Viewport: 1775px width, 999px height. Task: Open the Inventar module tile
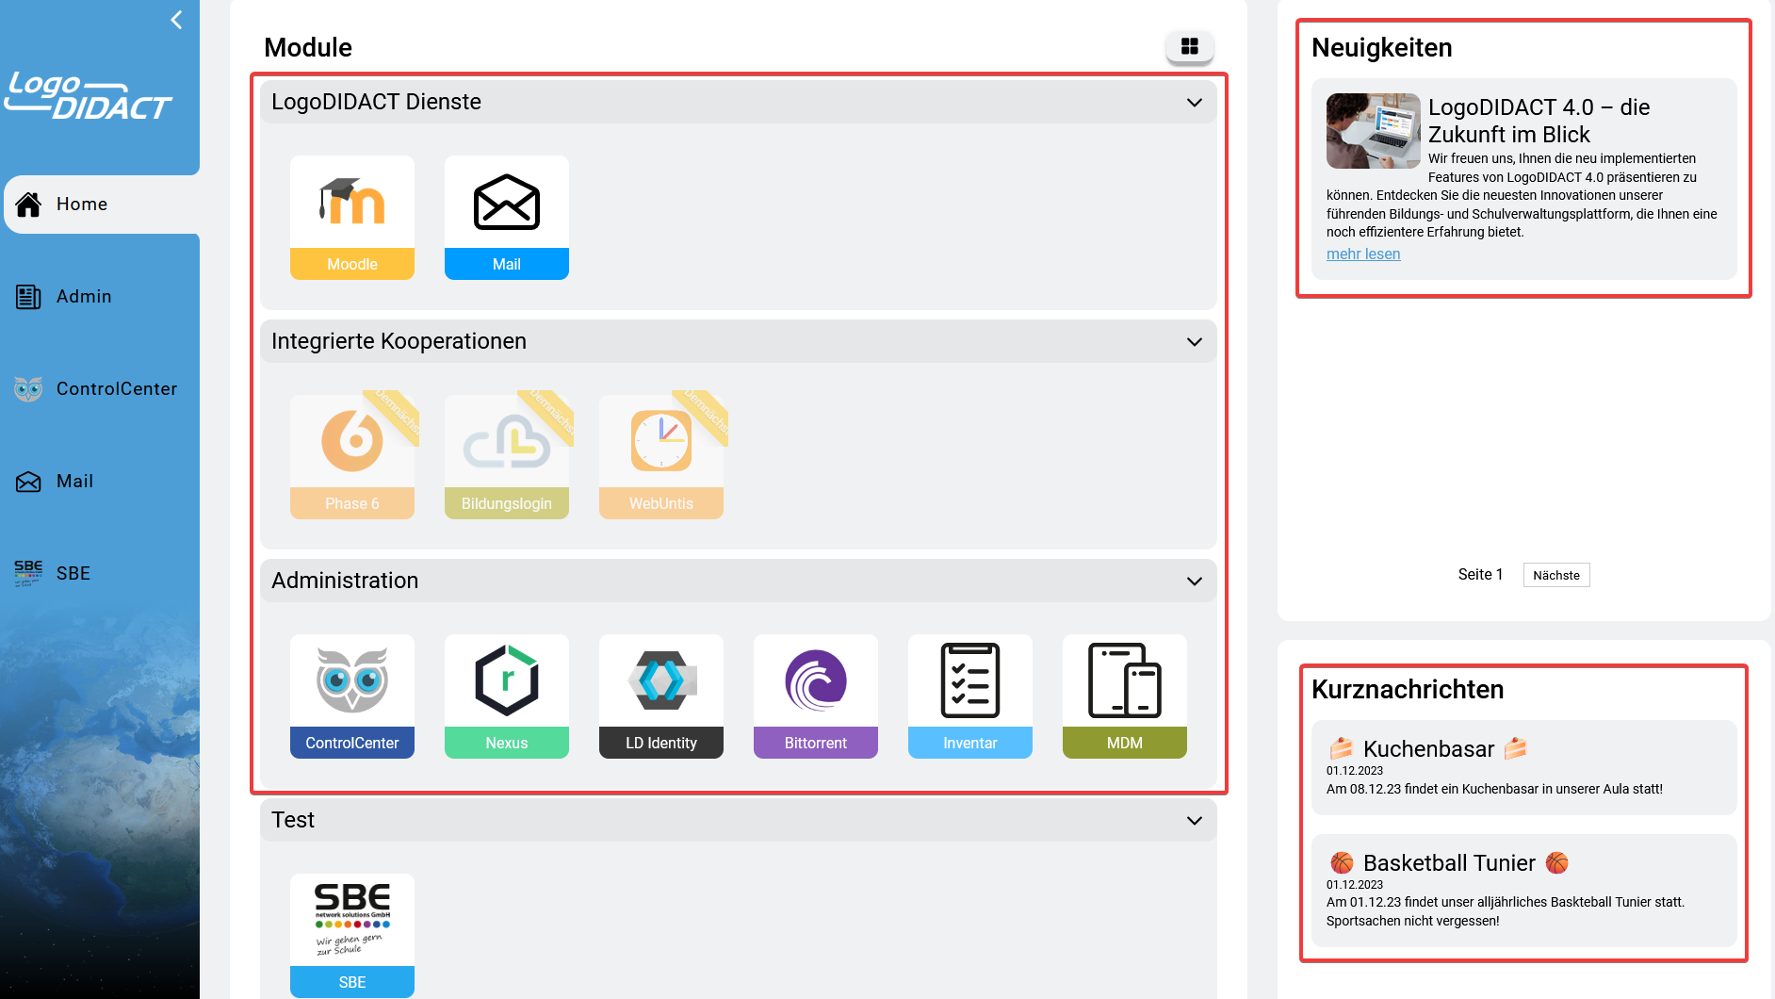pyautogui.click(x=970, y=696)
